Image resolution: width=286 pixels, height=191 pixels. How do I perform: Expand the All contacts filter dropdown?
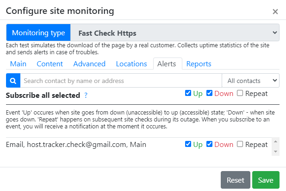point(251,81)
